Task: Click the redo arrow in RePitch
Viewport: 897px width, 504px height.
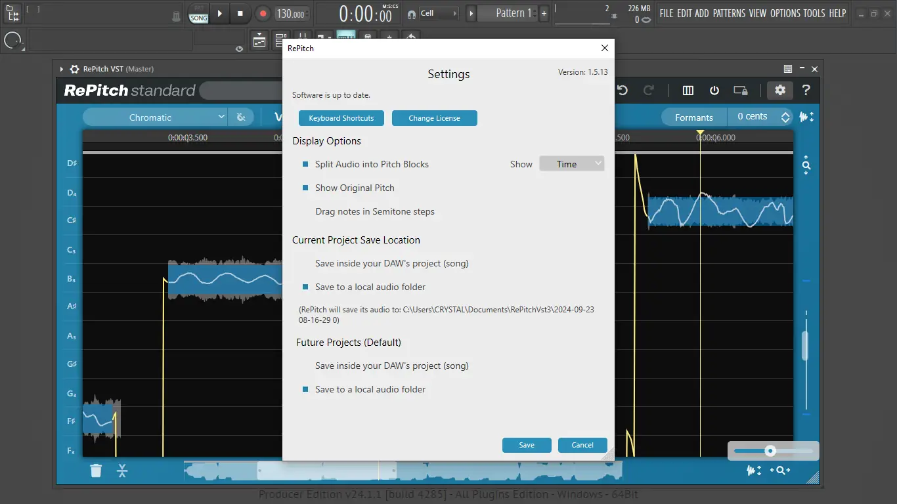Action: [x=649, y=91]
